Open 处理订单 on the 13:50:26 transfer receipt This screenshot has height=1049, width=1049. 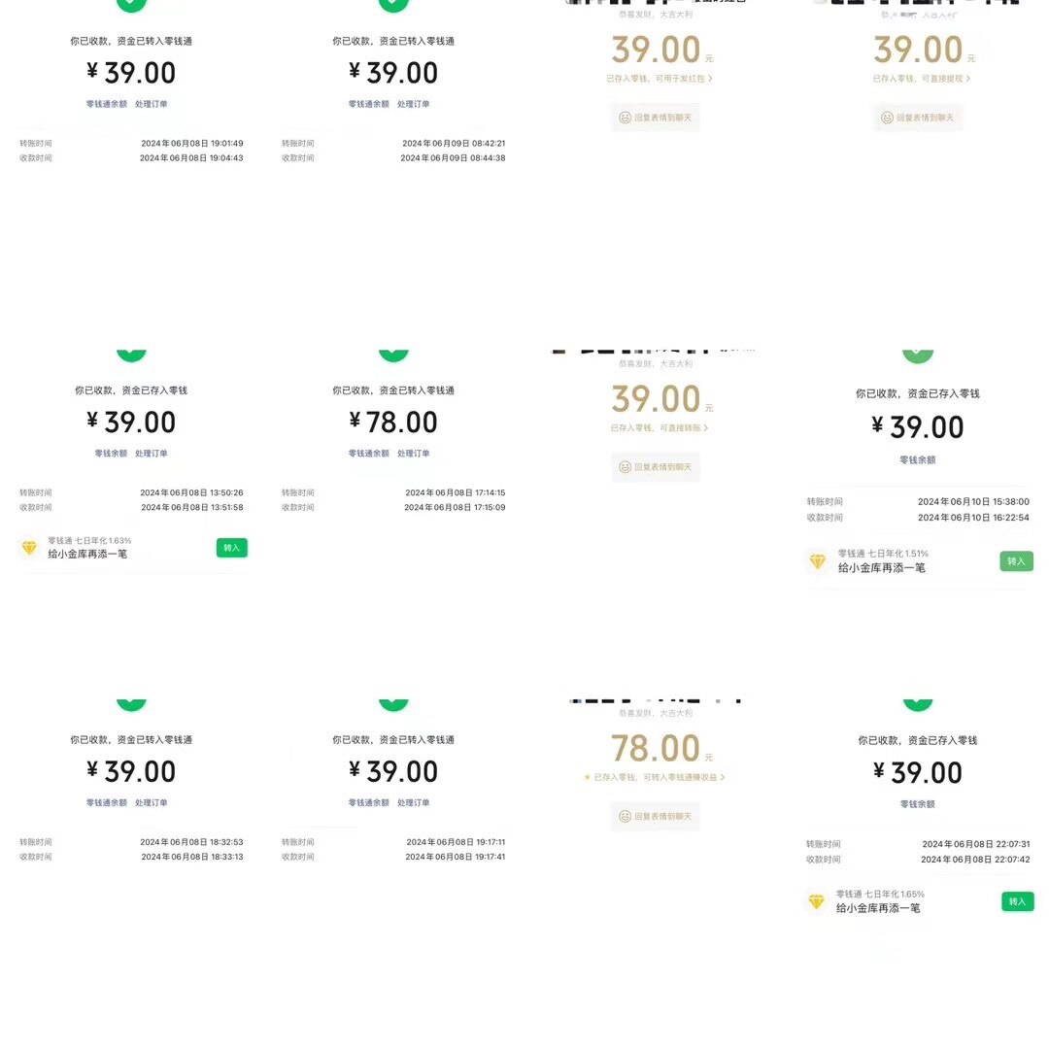coord(152,454)
